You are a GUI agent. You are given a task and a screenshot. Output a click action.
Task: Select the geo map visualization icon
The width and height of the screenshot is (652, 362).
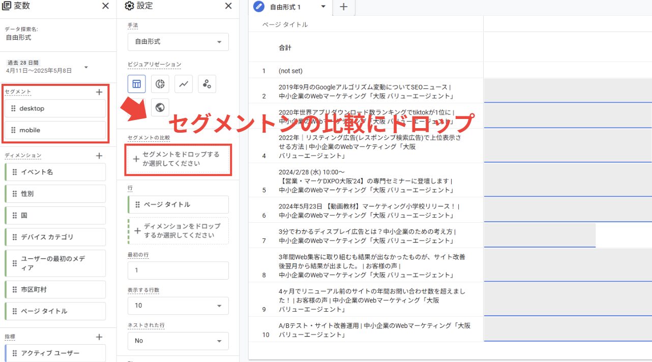click(x=160, y=107)
